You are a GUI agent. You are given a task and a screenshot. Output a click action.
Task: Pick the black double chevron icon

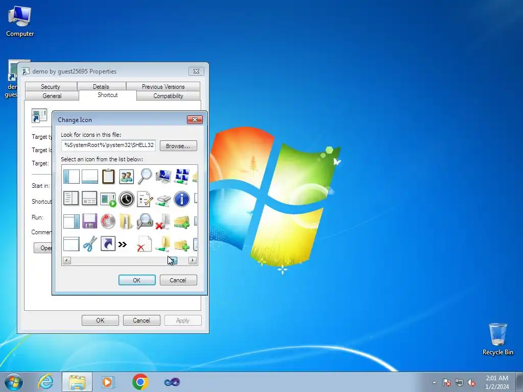[x=123, y=244]
